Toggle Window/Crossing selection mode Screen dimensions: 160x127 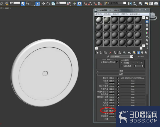[x=38, y=4]
